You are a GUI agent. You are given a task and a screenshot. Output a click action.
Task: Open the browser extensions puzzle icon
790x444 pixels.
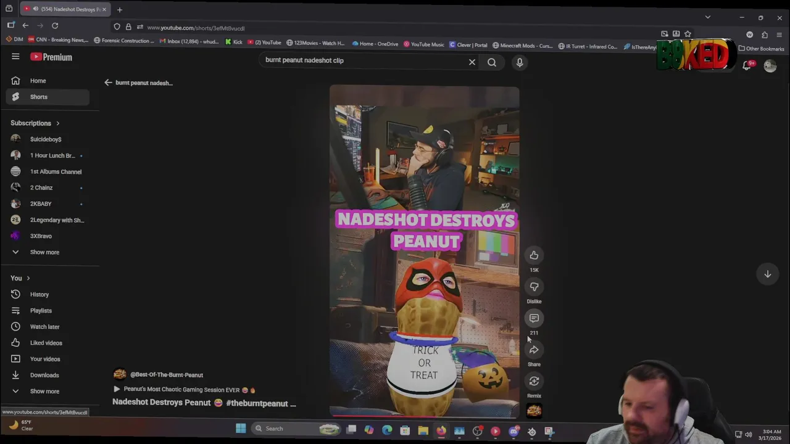pos(765,35)
